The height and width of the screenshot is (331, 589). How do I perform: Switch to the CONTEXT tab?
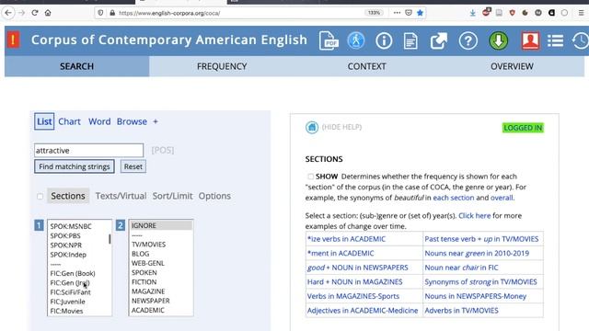point(366,66)
